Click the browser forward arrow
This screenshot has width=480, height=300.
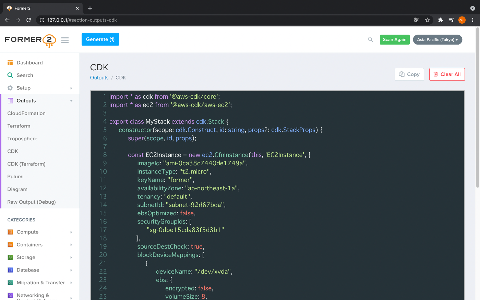tap(18, 20)
